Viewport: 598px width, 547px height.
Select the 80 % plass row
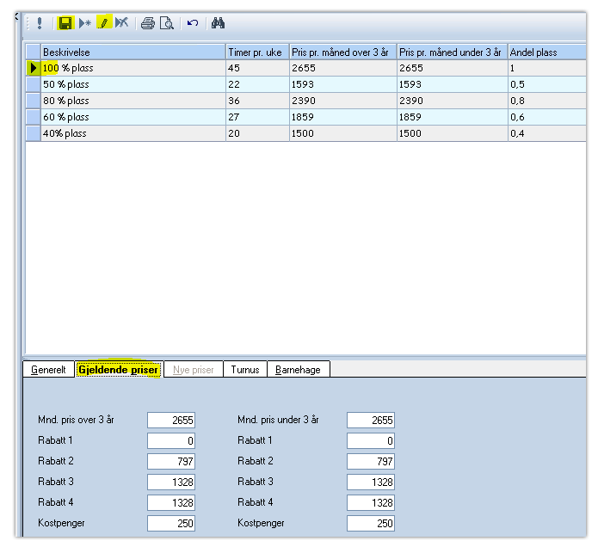coord(305,101)
